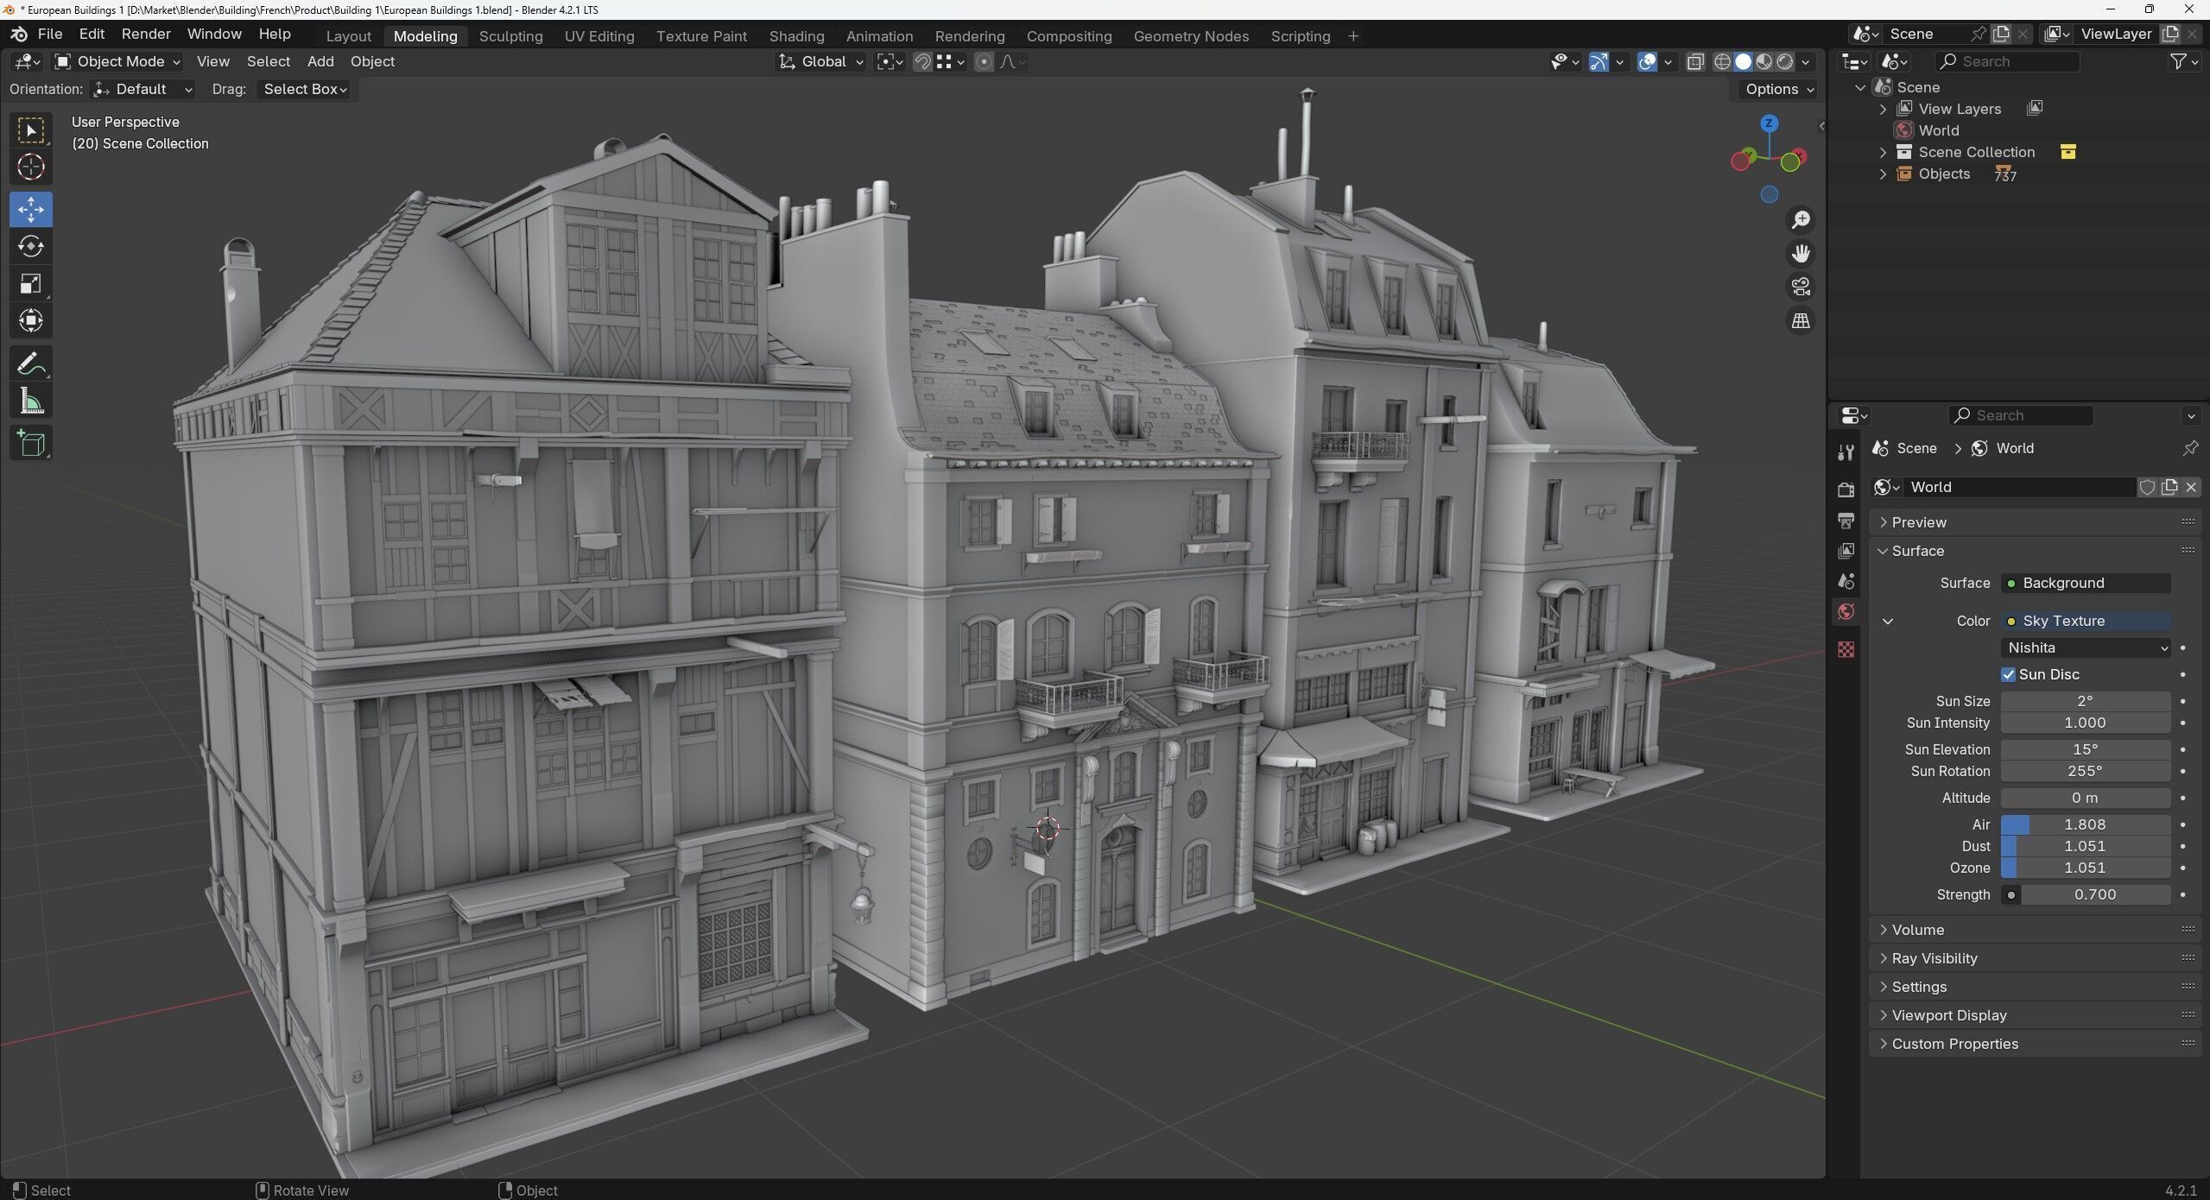The image size is (2210, 1200).
Task: Click the Sky Texture color button
Action: coord(2086,621)
